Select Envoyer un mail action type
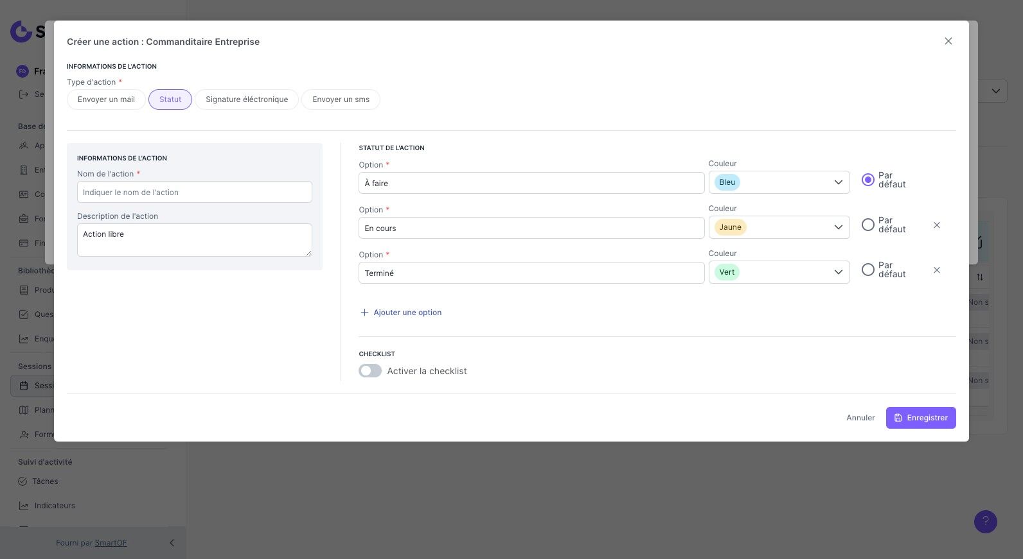 click(106, 99)
